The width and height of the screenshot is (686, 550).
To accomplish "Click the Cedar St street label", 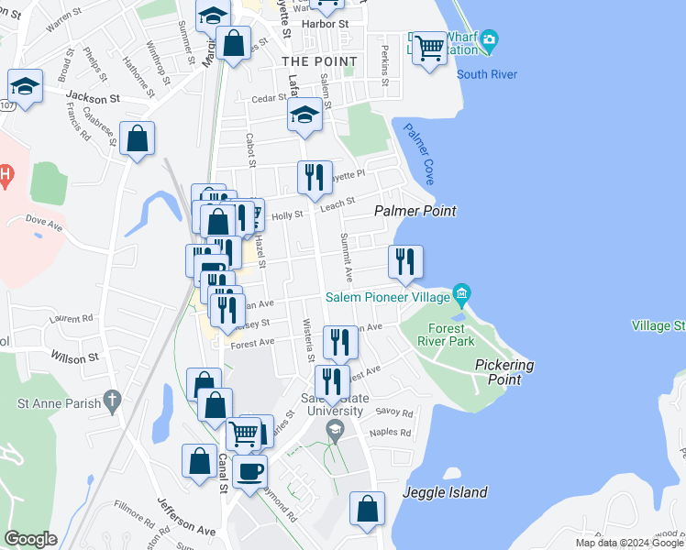I will 269,98.
